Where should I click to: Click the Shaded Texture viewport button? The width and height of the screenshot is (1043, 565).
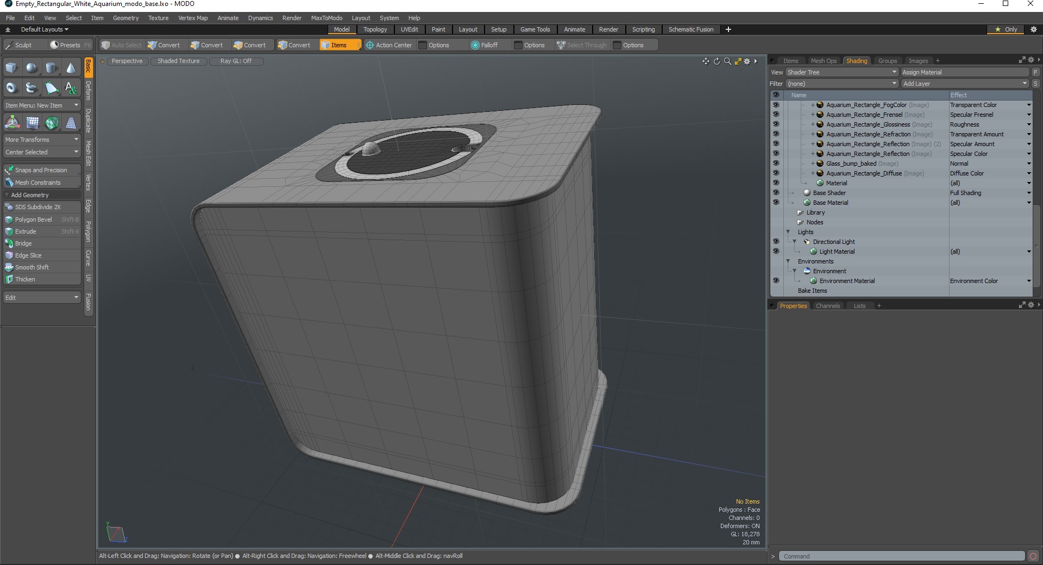click(179, 61)
